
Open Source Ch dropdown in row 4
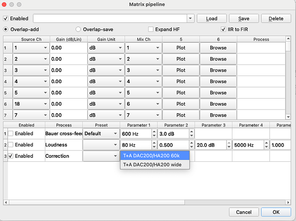pyautogui.click(x=31, y=81)
